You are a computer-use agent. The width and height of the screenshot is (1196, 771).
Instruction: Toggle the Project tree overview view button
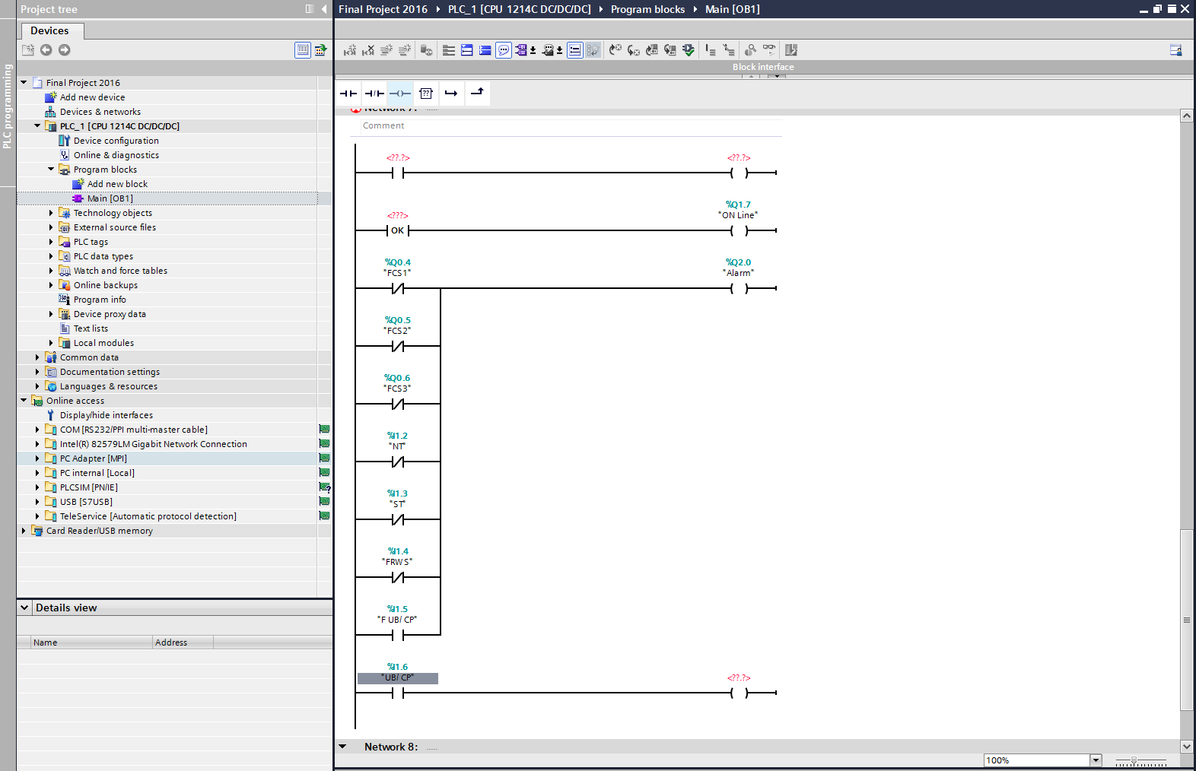pyautogui.click(x=303, y=50)
